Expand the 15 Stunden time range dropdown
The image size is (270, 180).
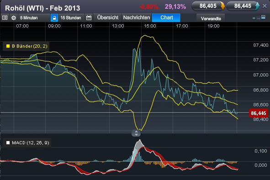(71, 18)
